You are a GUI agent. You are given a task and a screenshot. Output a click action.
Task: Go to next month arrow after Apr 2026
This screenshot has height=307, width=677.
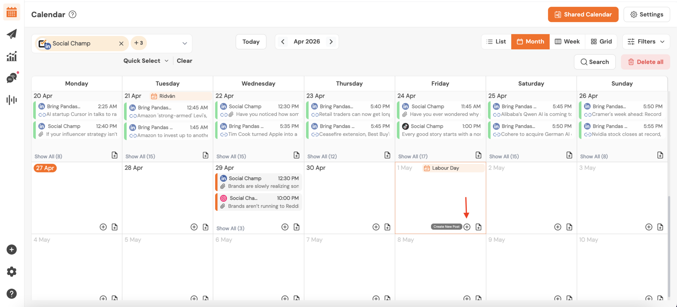pos(331,42)
